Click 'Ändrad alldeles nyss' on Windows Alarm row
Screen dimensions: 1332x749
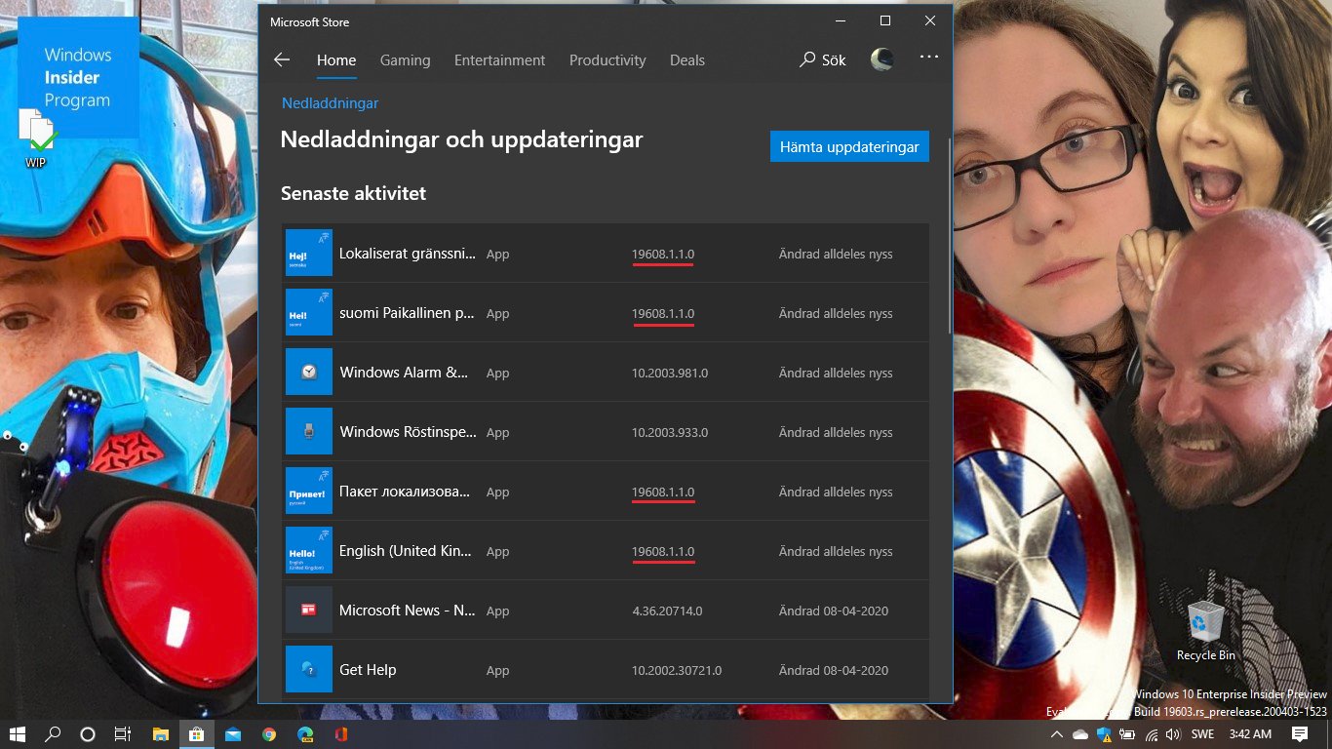(x=836, y=374)
